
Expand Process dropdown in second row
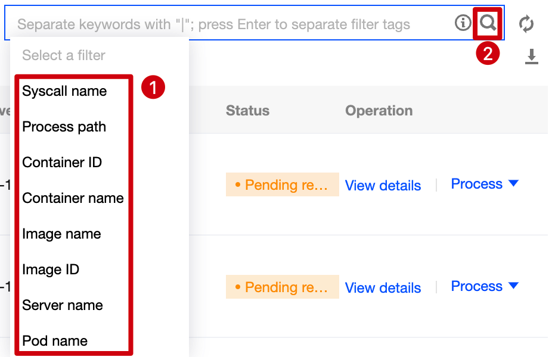click(485, 286)
